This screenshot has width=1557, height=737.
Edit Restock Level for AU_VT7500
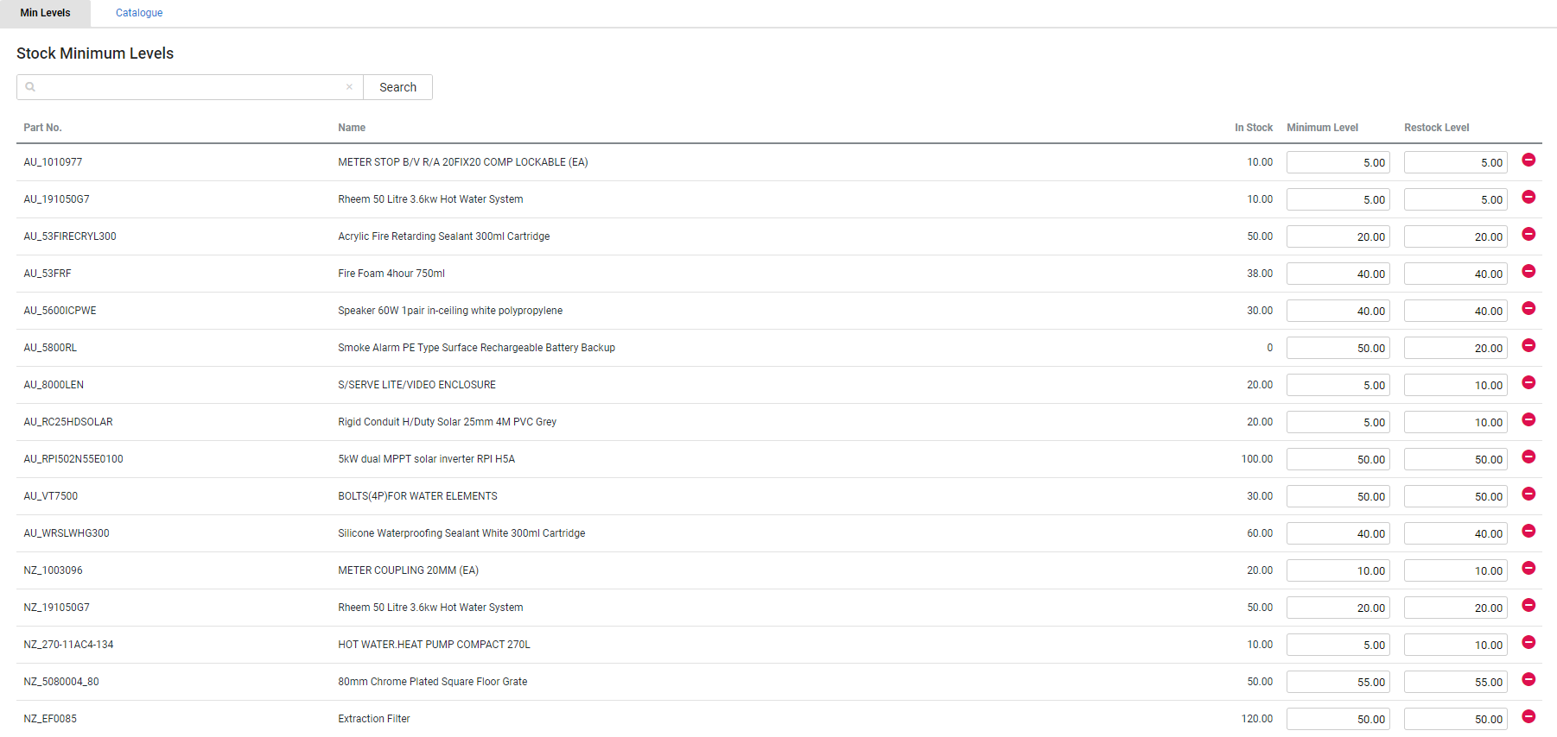(x=1455, y=496)
